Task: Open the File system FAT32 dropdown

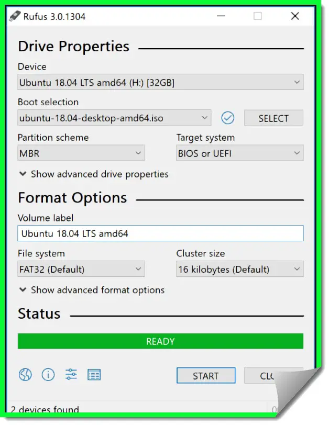Action: pyautogui.click(x=81, y=269)
